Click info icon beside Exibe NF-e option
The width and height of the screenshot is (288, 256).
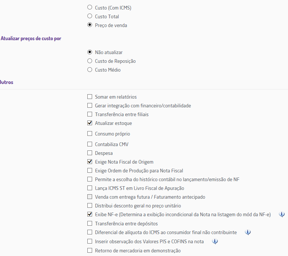(x=282, y=214)
